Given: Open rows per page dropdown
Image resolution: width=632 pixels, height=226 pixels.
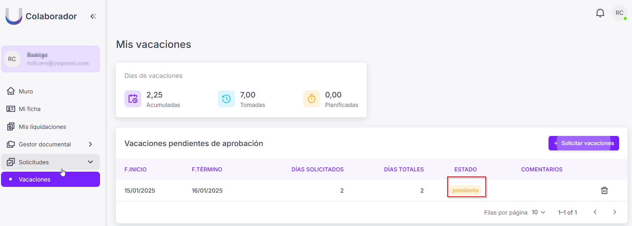Looking at the screenshot, I should 538,212.
